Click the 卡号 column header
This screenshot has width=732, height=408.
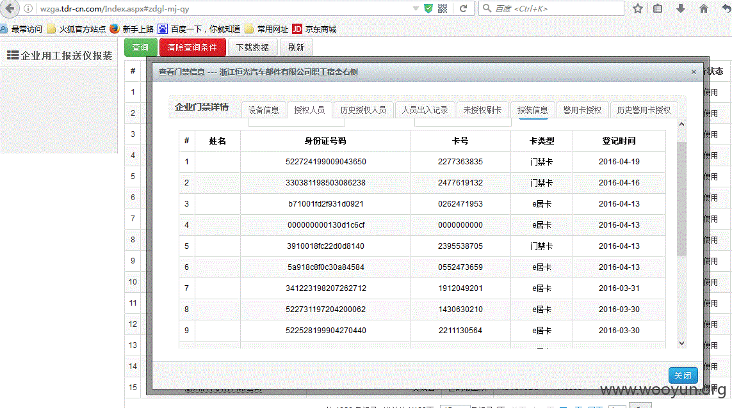point(460,141)
